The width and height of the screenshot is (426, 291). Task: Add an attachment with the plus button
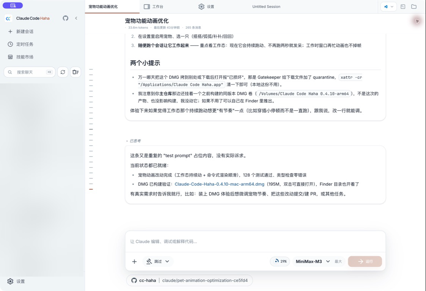click(x=135, y=261)
